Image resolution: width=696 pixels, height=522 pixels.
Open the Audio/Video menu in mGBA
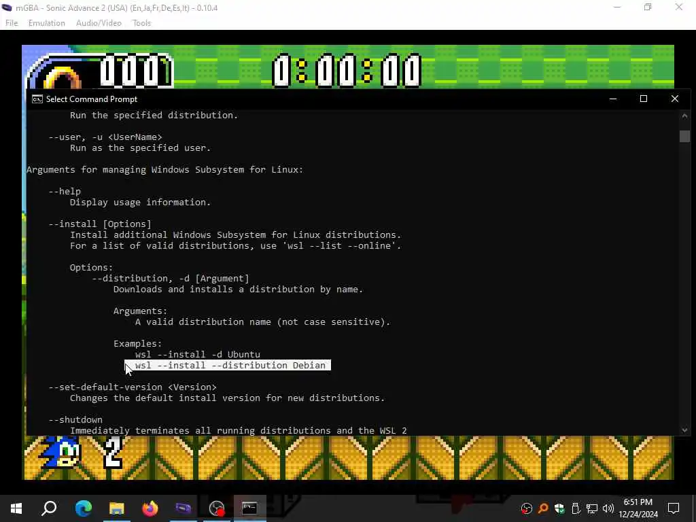coord(99,23)
